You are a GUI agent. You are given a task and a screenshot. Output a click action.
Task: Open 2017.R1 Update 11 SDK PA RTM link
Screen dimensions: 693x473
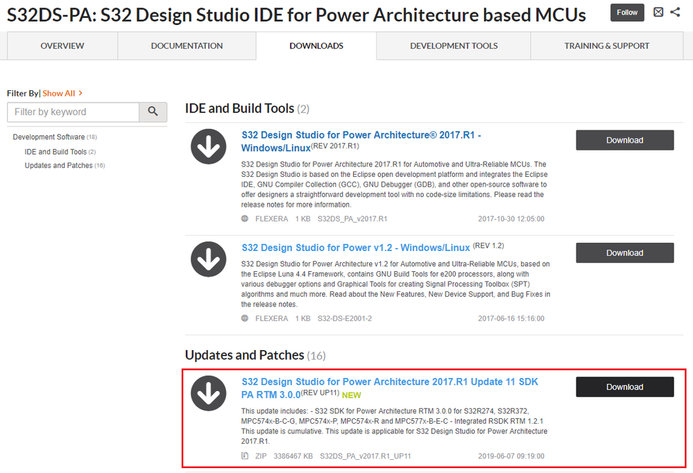coord(389,388)
